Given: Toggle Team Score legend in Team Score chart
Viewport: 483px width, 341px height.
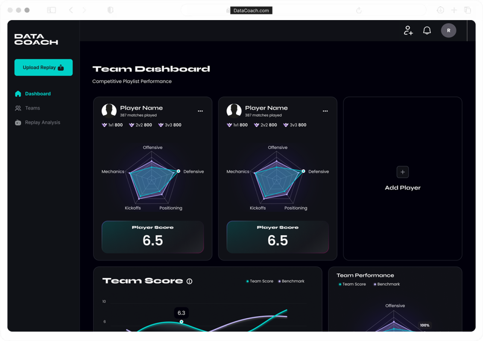Looking at the screenshot, I should coord(260,281).
